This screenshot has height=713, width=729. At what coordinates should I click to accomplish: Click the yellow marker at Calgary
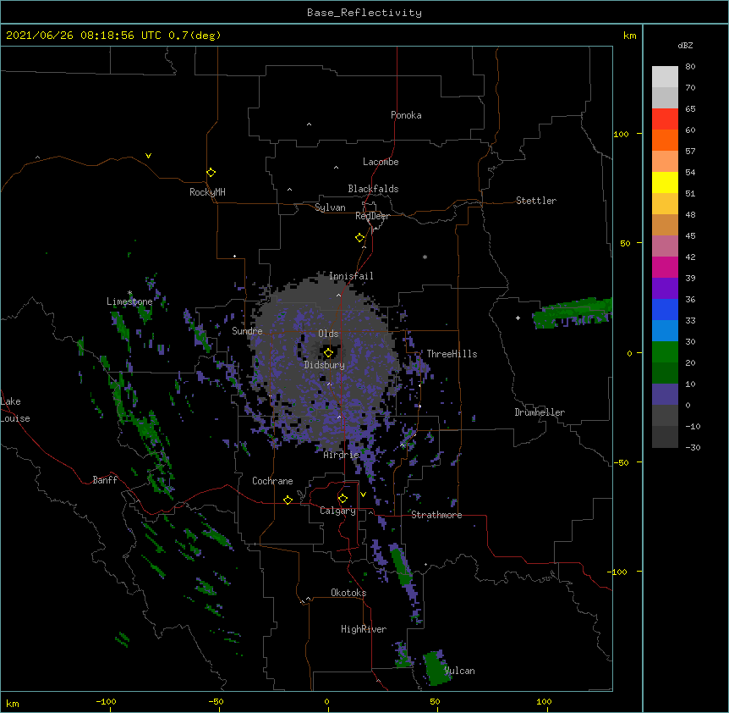click(x=343, y=499)
